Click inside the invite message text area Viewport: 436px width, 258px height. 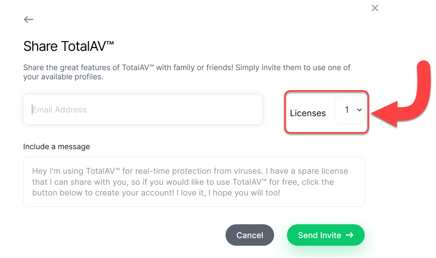[x=194, y=182]
